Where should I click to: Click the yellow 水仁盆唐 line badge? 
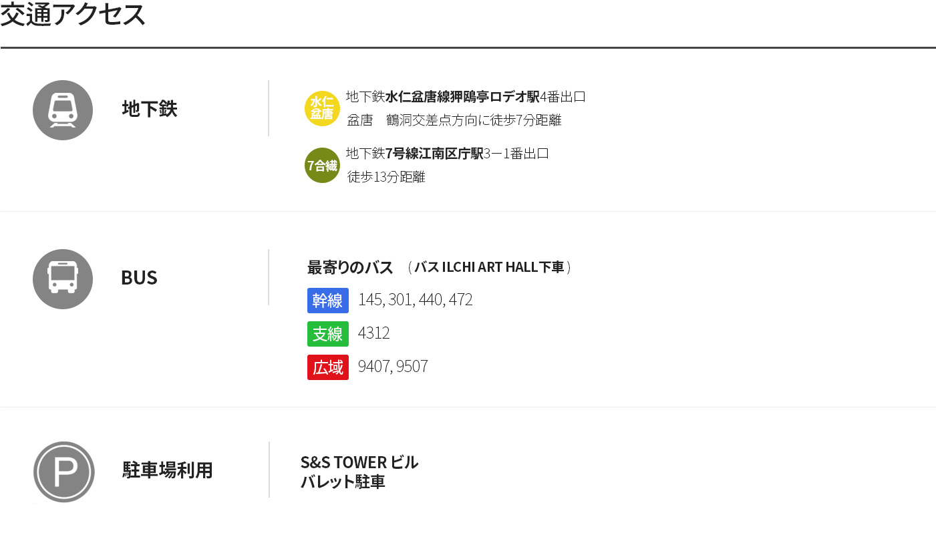322,108
